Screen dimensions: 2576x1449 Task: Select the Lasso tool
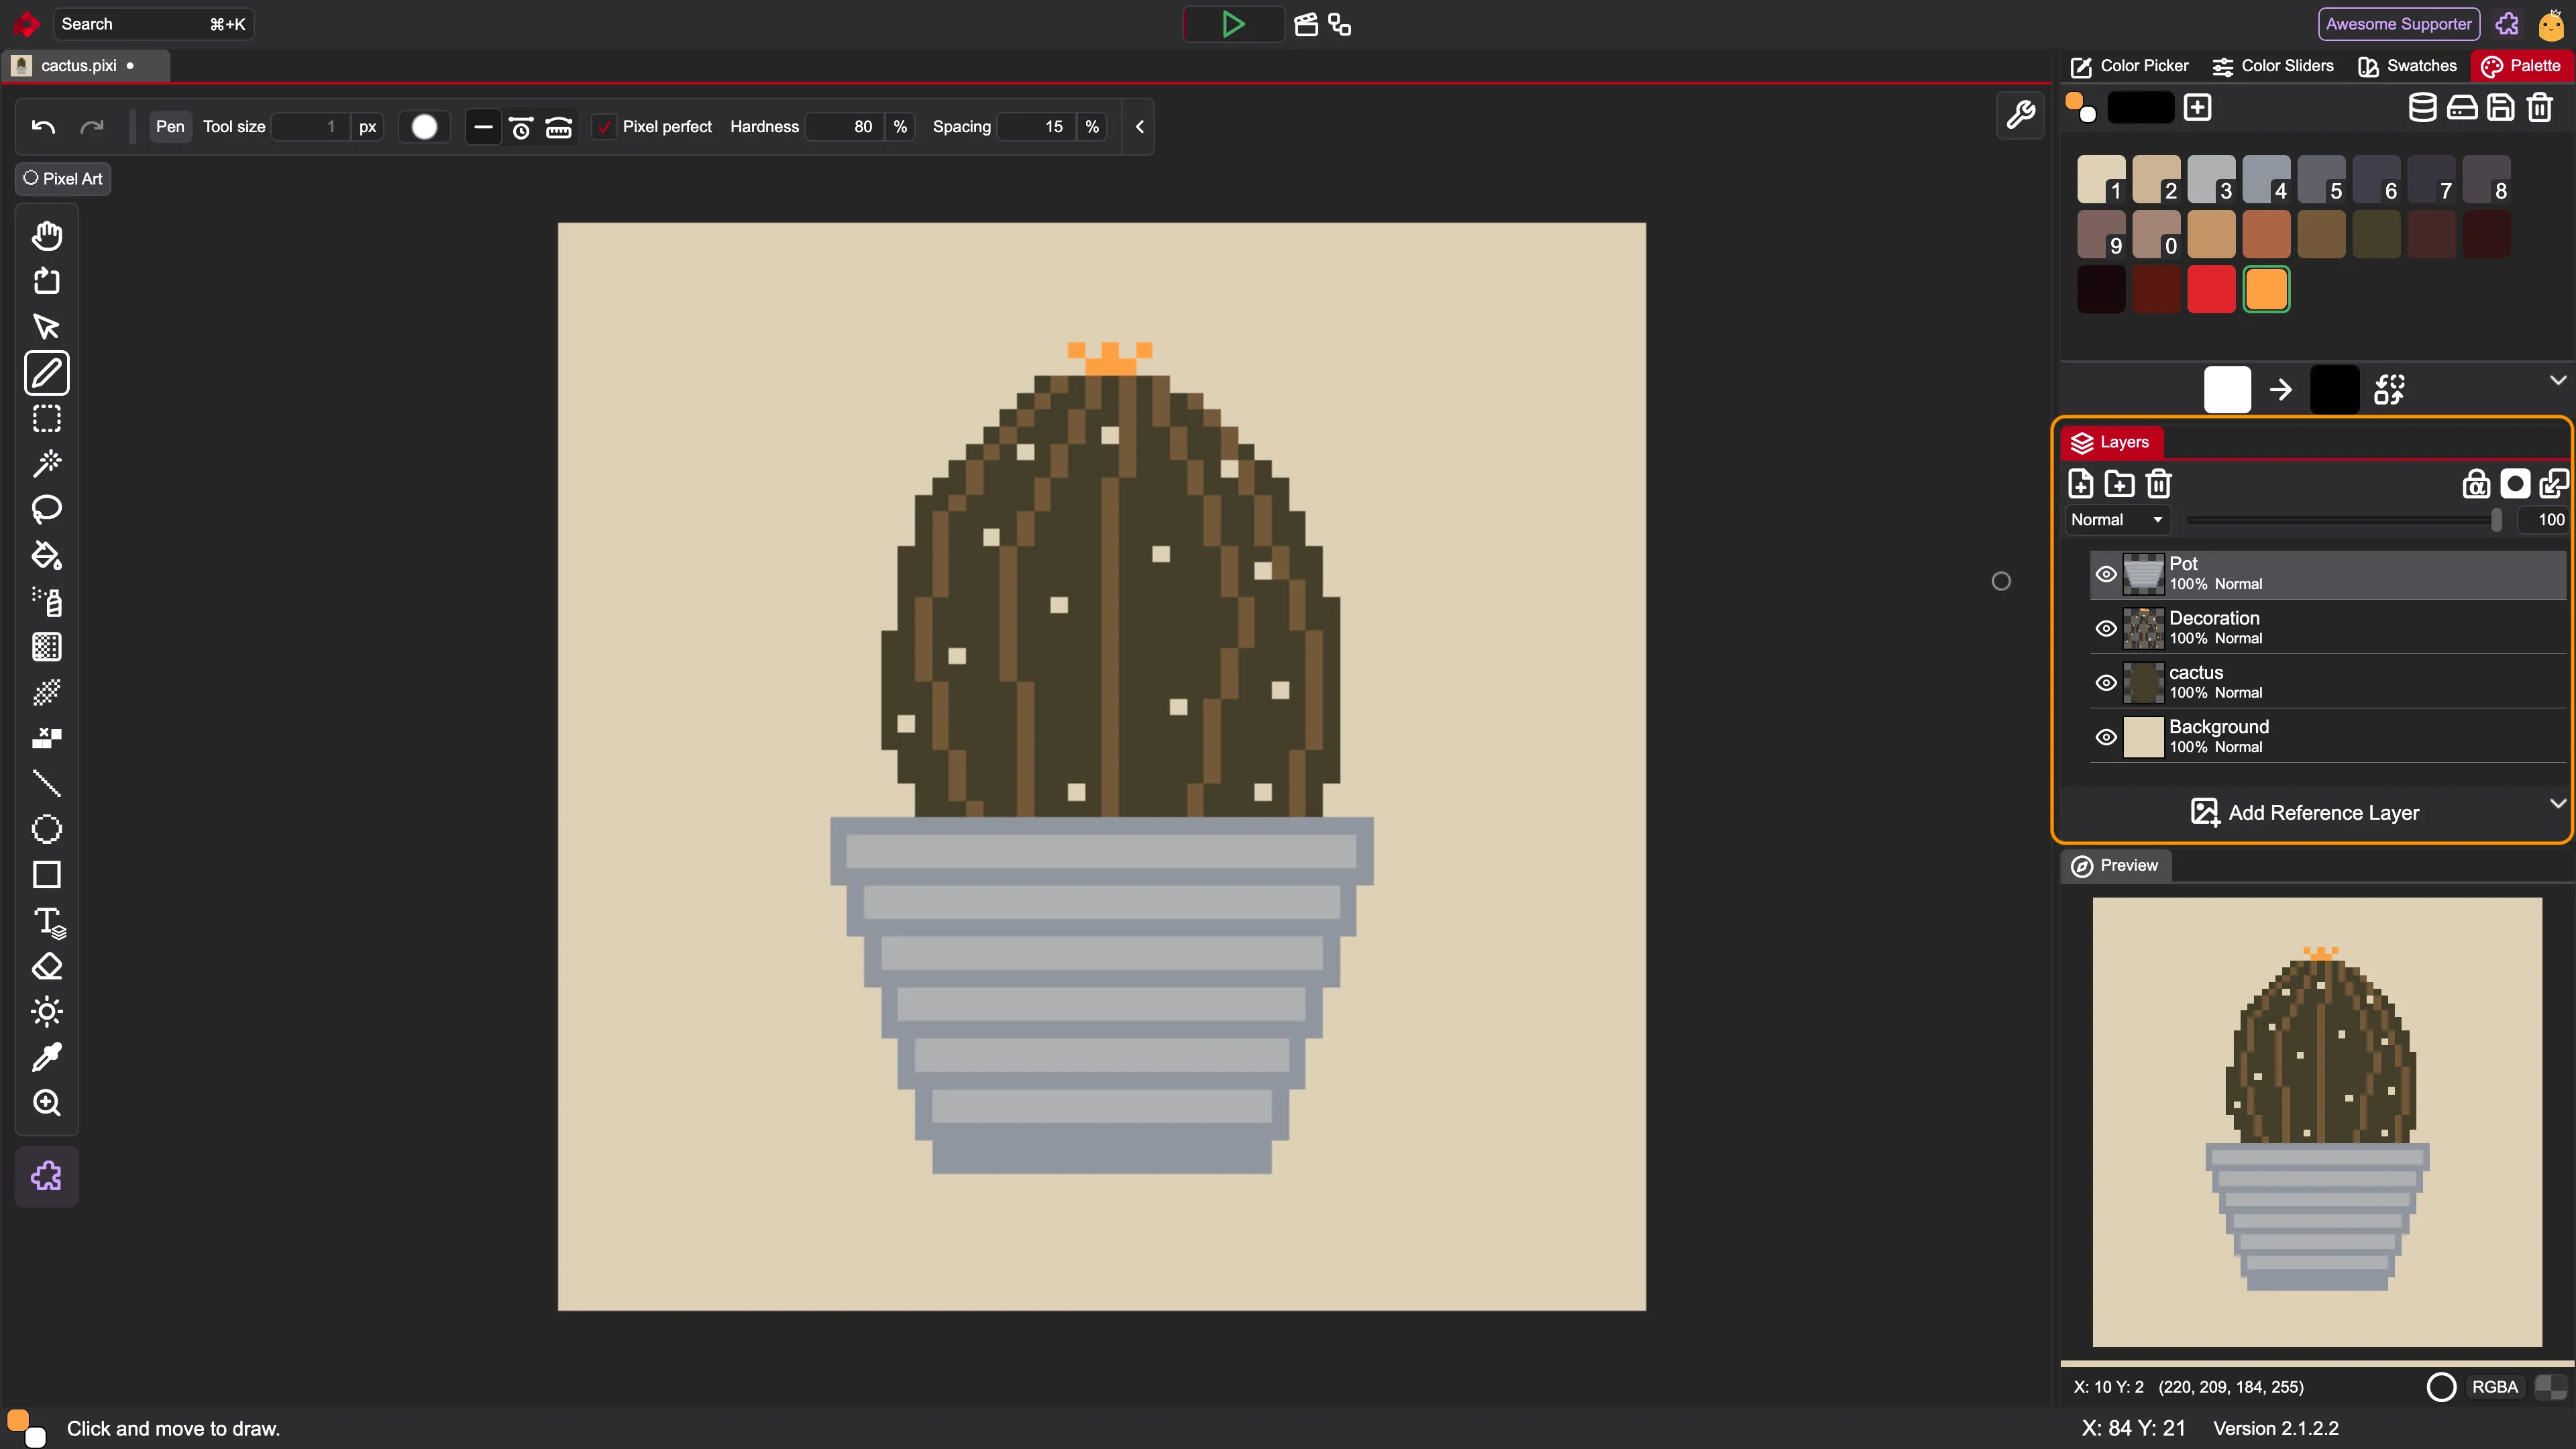tap(47, 510)
